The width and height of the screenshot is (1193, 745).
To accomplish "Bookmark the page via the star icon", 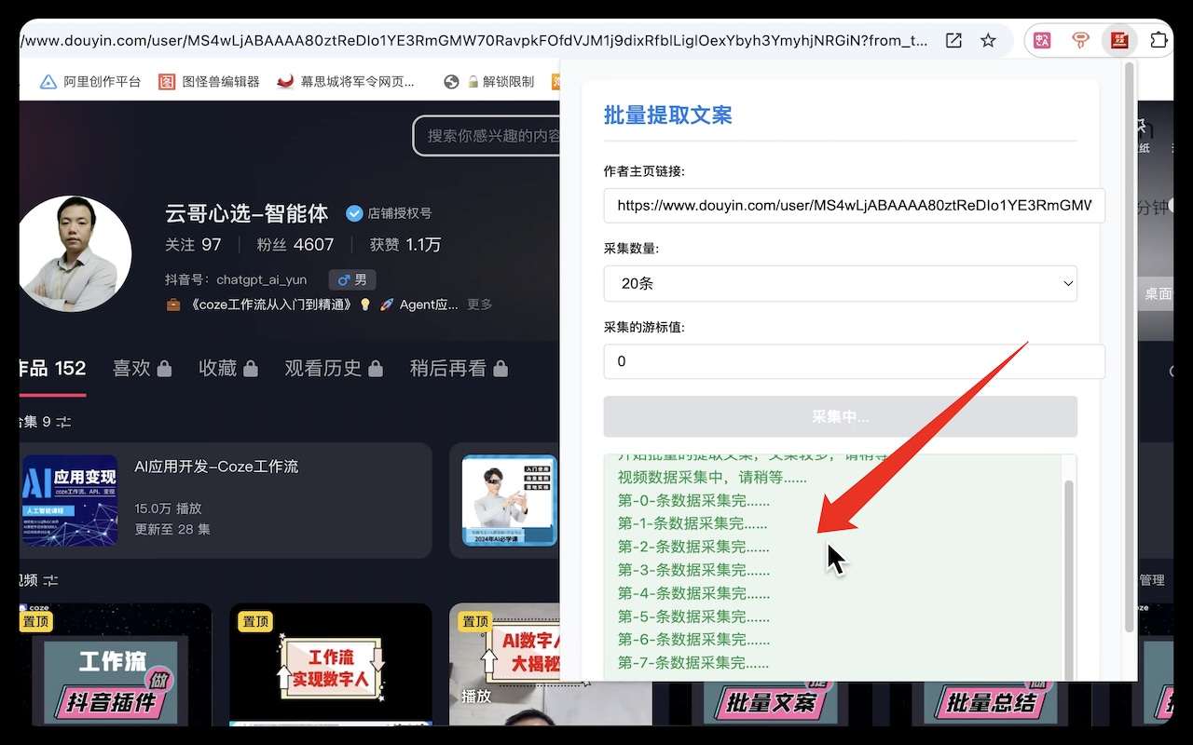I will click(x=988, y=40).
